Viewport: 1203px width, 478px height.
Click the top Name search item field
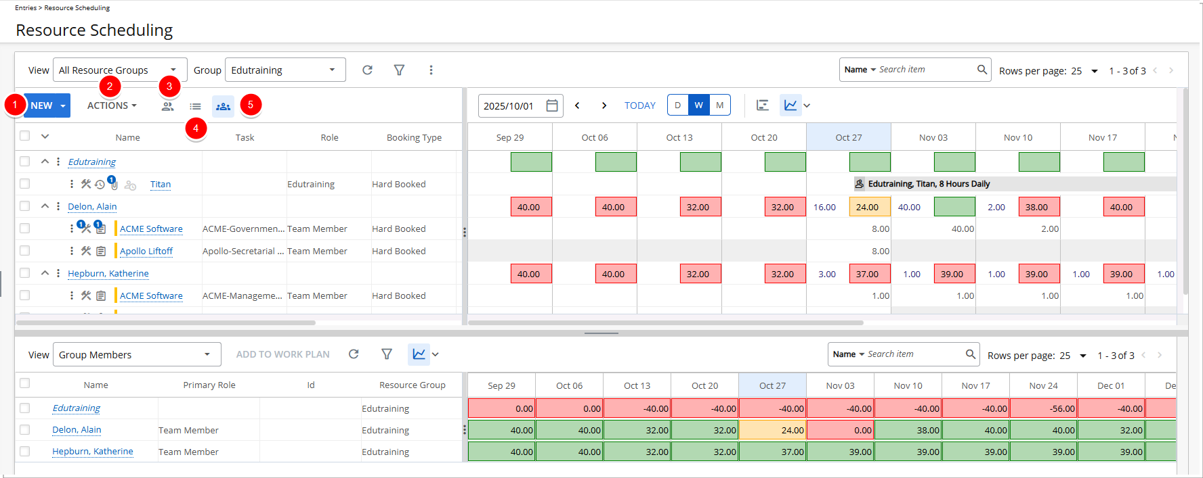(925, 70)
